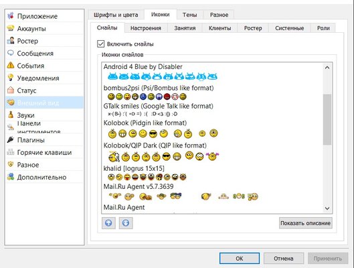Open Уведомления settings section

coord(44,78)
